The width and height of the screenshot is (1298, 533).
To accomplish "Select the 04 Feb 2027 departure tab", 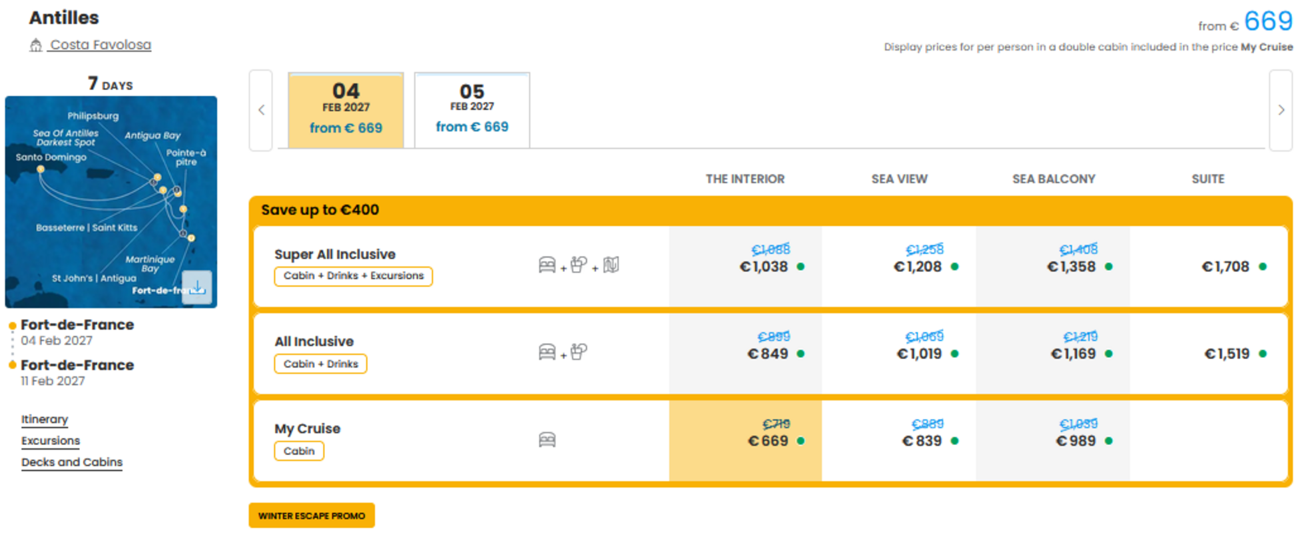I will (x=346, y=110).
